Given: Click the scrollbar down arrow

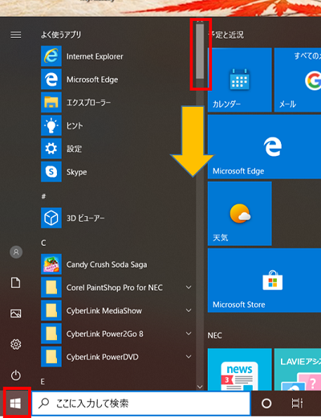Looking at the screenshot, I should click(200, 387).
